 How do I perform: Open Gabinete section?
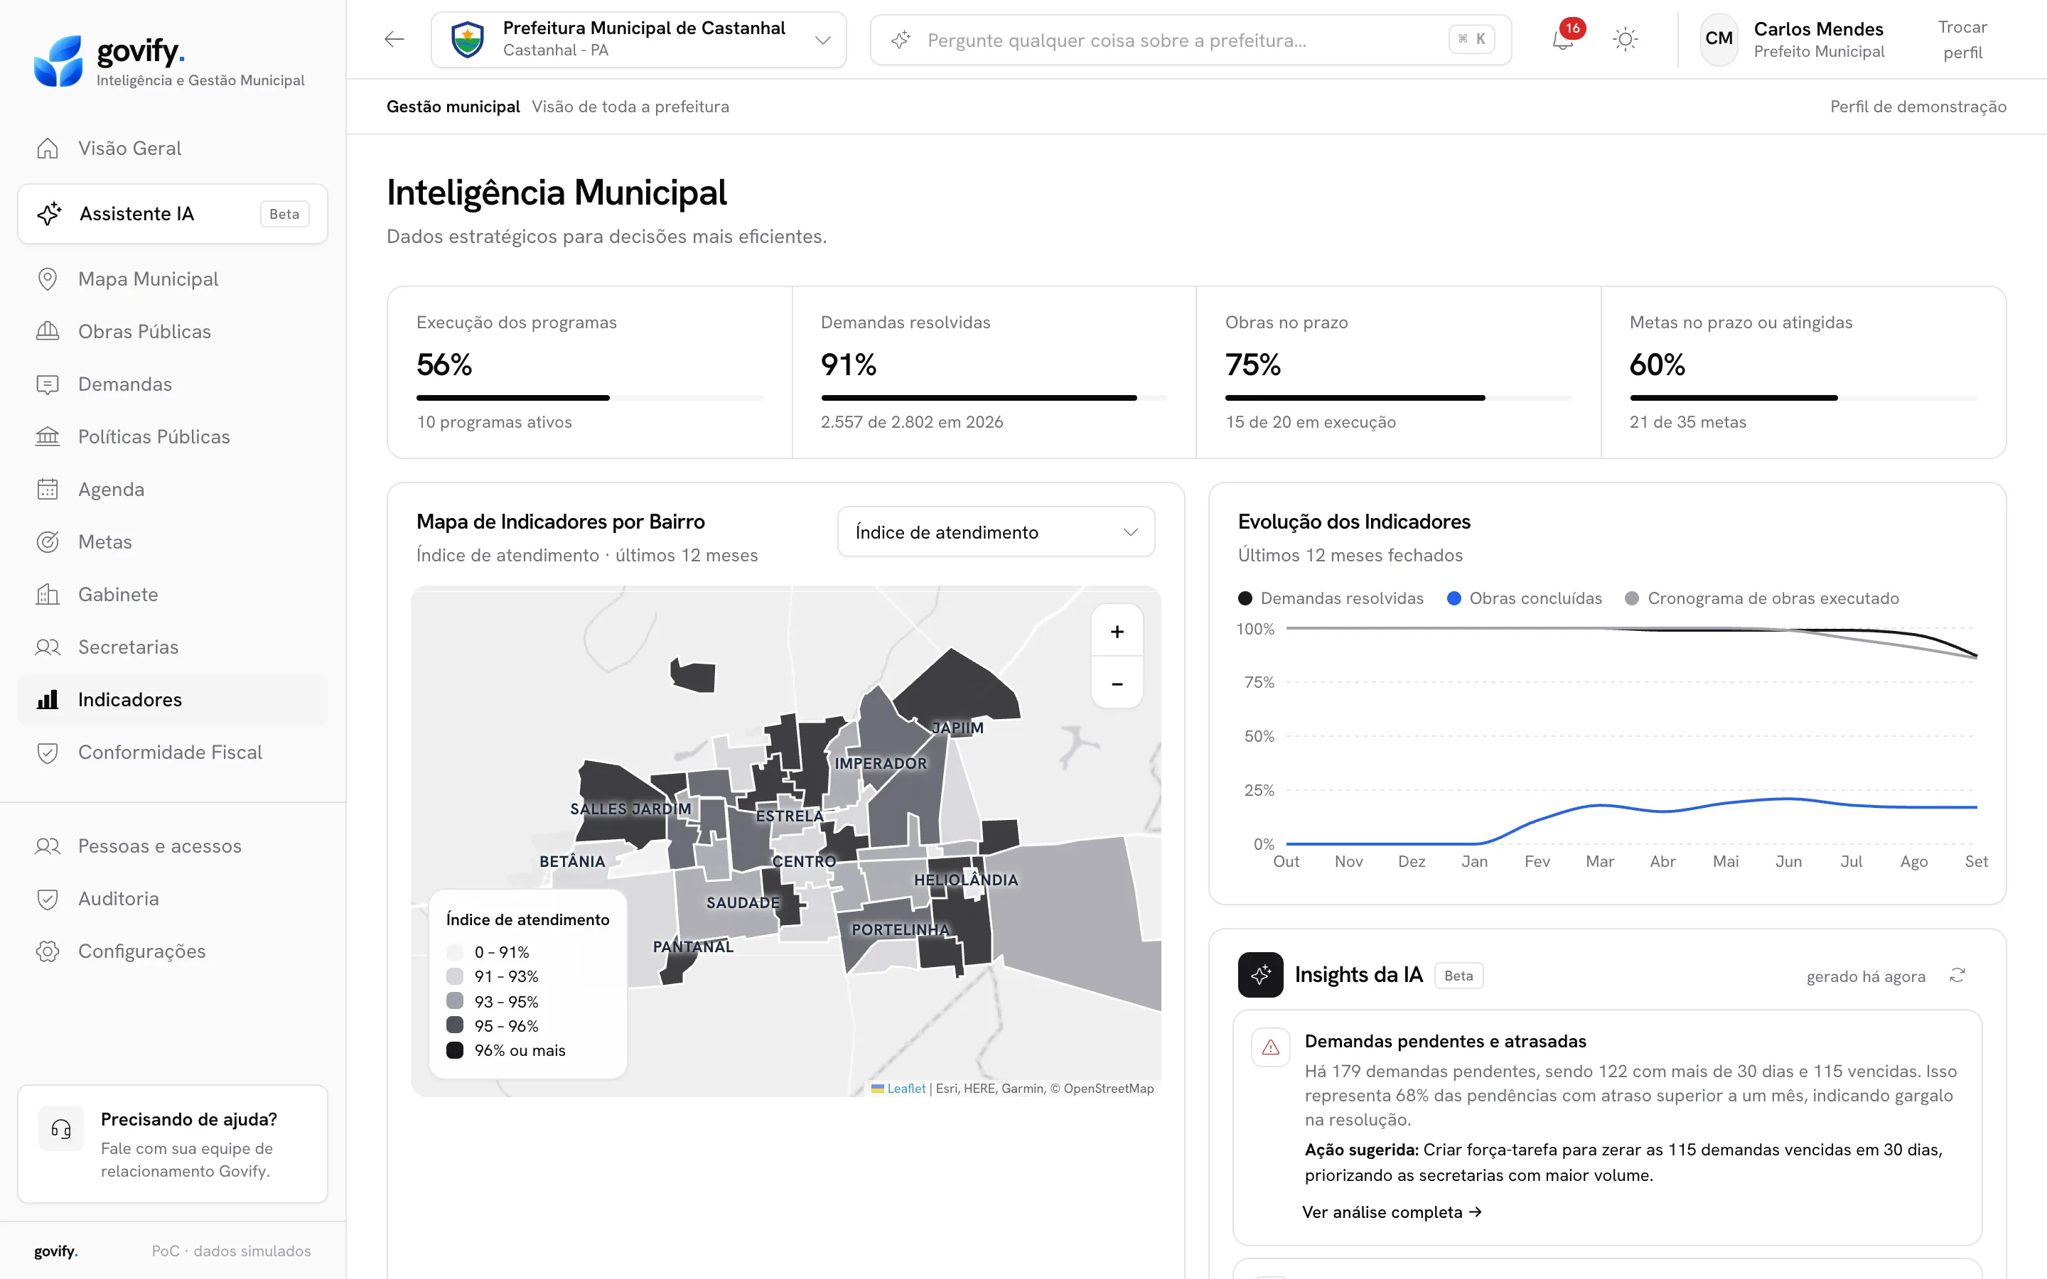click(173, 595)
